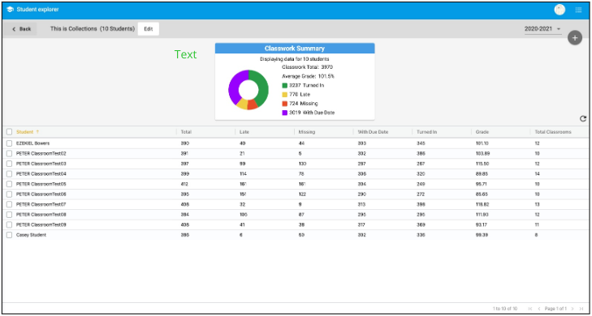This screenshot has width=592, height=316.
Task: Refresh data with the reload icon
Action: coord(583,119)
